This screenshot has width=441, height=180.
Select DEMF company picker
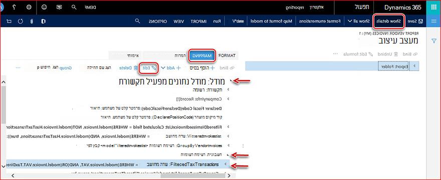90,7
